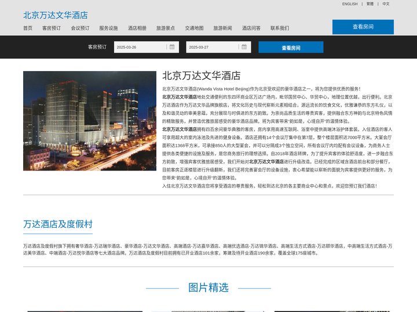Click check-out date field 2025-03-27
This screenshot has height=312, width=417.
coord(218,47)
